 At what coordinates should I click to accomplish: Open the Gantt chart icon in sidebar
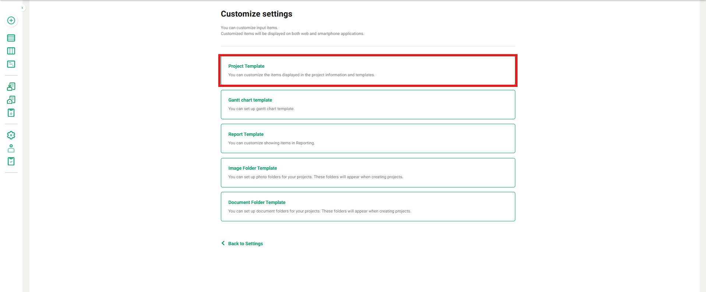(x=11, y=64)
